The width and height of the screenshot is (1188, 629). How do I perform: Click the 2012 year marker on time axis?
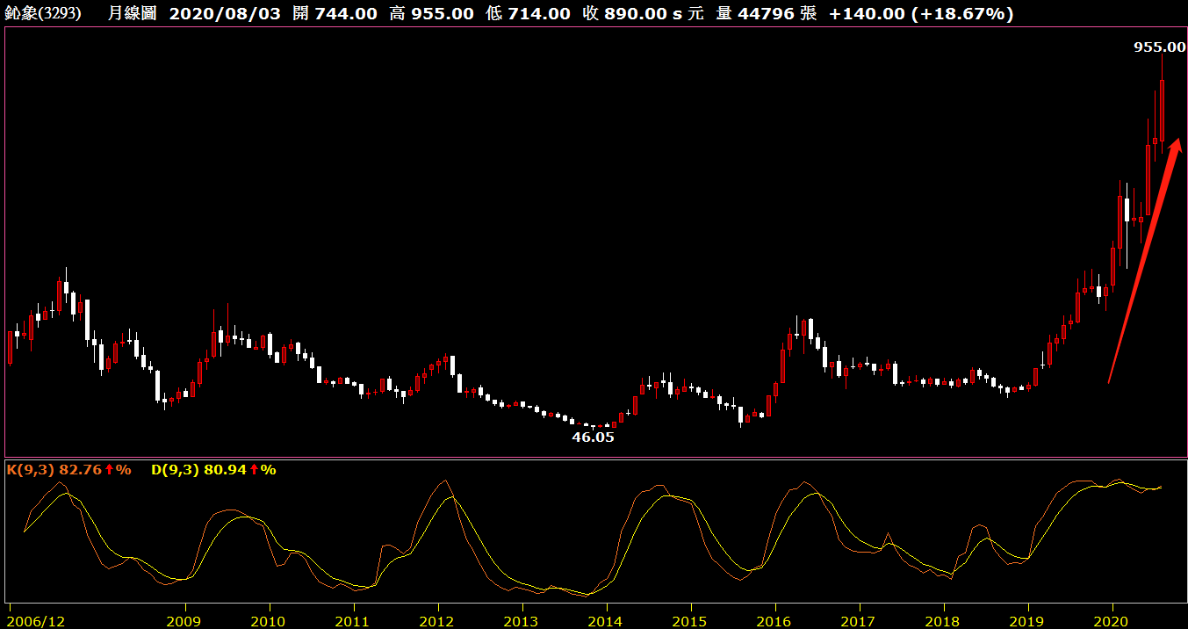437,620
